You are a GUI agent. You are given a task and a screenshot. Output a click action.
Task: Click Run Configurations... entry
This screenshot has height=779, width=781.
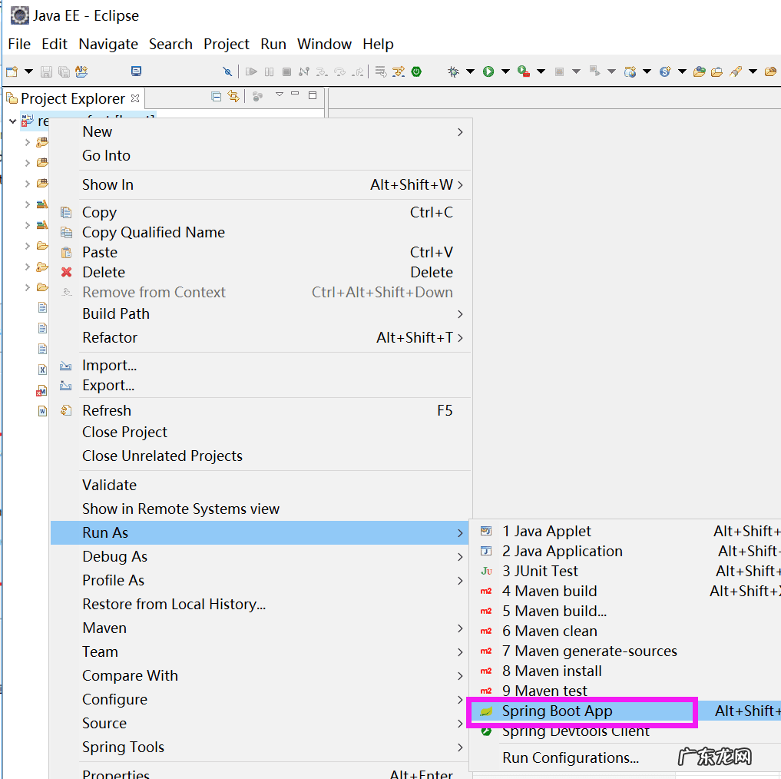coord(570,757)
